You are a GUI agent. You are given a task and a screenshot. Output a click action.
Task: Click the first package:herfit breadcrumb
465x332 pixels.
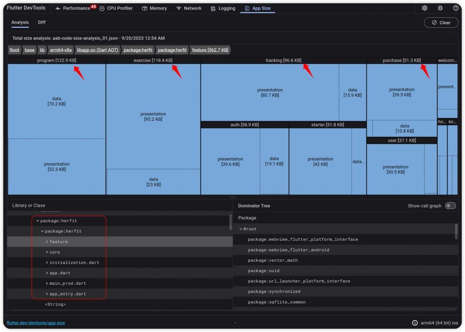138,50
